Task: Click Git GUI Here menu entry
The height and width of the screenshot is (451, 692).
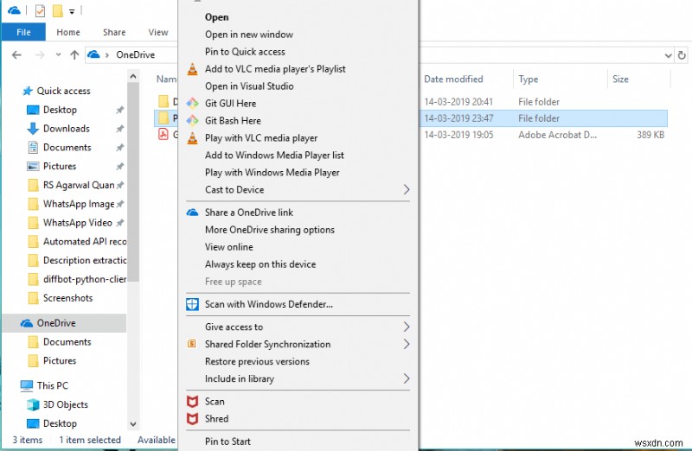Action: coord(298,103)
